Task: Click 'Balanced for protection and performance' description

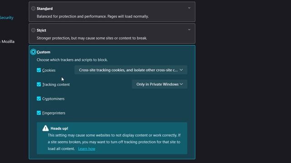Action: (93, 16)
